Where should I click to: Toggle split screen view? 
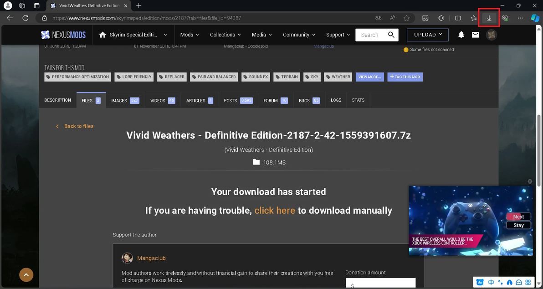pyautogui.click(x=457, y=18)
